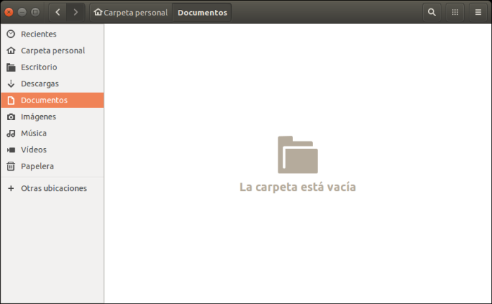Screen dimensions: 492x304
Task: Click the search magnifier icon
Action: coord(432,12)
